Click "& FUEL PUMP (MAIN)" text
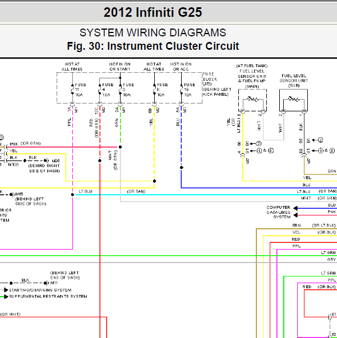The width and height of the screenshot is (337, 338). tap(252, 83)
